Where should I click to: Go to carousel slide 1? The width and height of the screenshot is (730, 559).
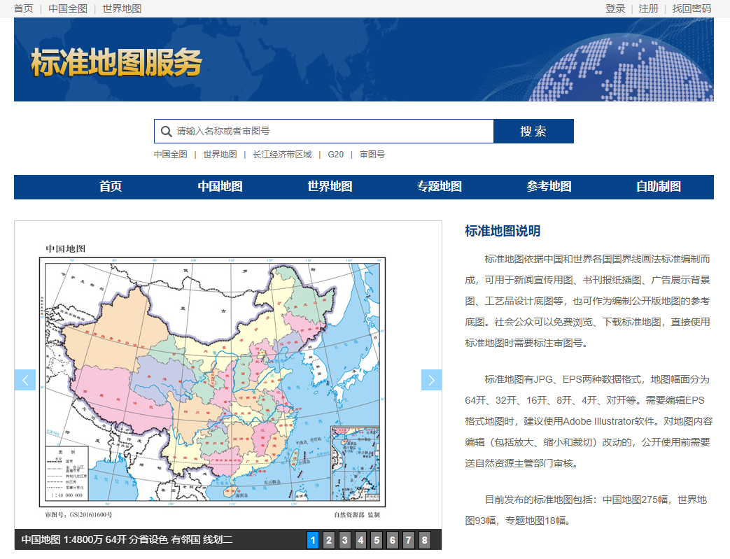313,540
